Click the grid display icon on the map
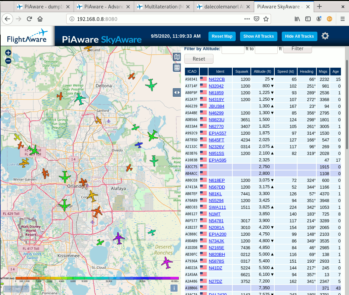The width and height of the screenshot is (349, 295). point(177,68)
